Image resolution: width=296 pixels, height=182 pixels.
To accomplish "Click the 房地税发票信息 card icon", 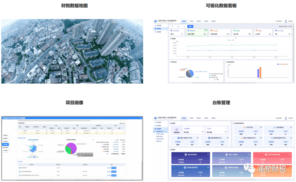I will [x=185, y=167].
